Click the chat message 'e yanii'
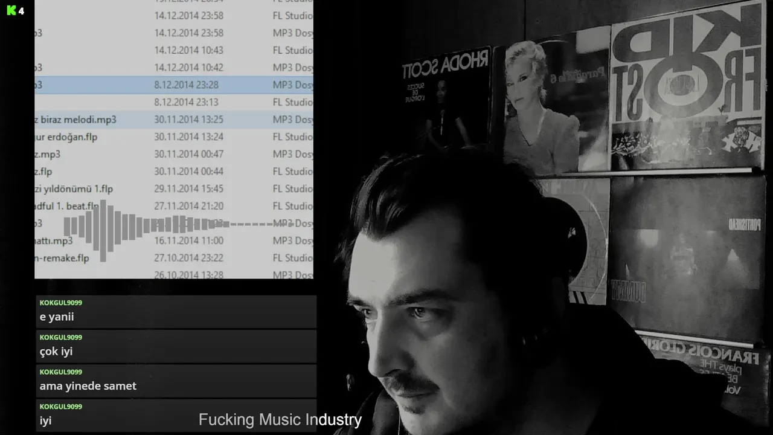The height and width of the screenshot is (435, 773). [57, 317]
